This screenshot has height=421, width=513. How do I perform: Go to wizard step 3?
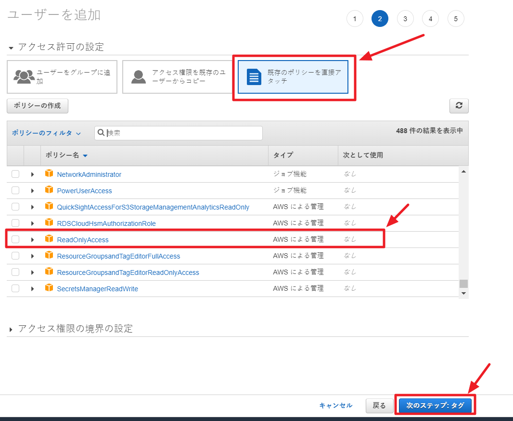(x=405, y=19)
